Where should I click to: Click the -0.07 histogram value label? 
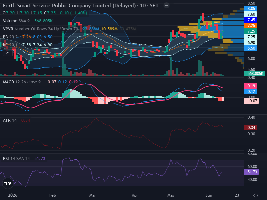[252, 101]
